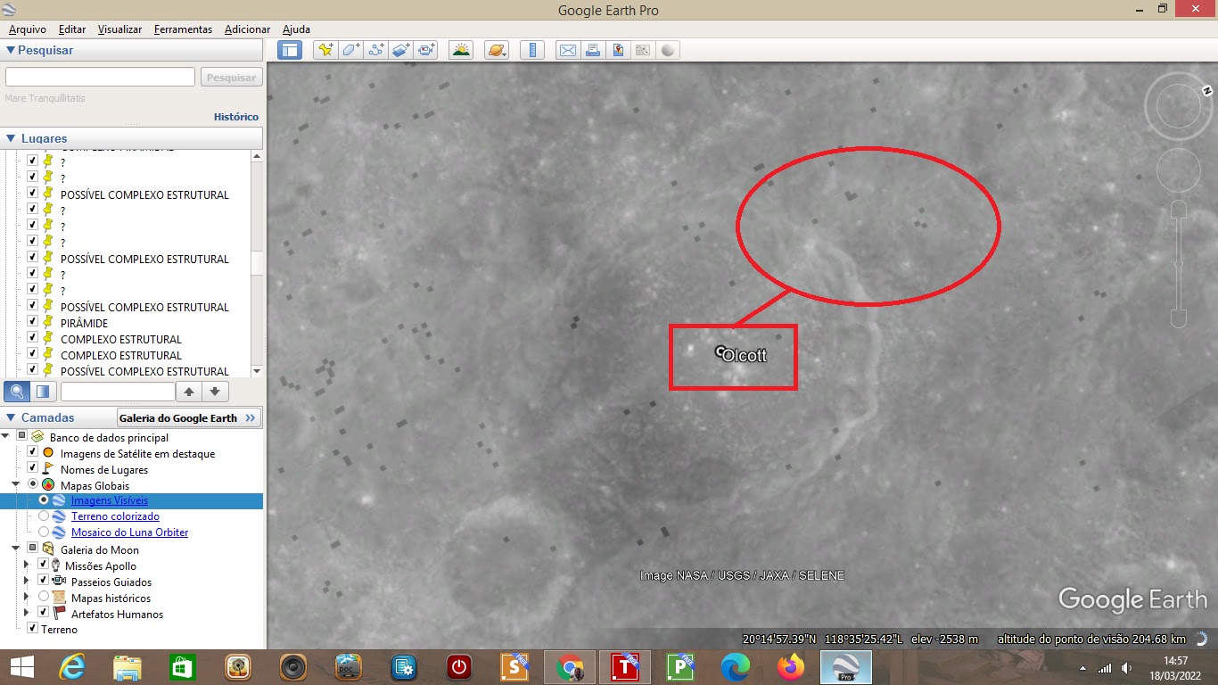Move selected place down with arrow button
This screenshot has height=685, width=1218.
215,391
